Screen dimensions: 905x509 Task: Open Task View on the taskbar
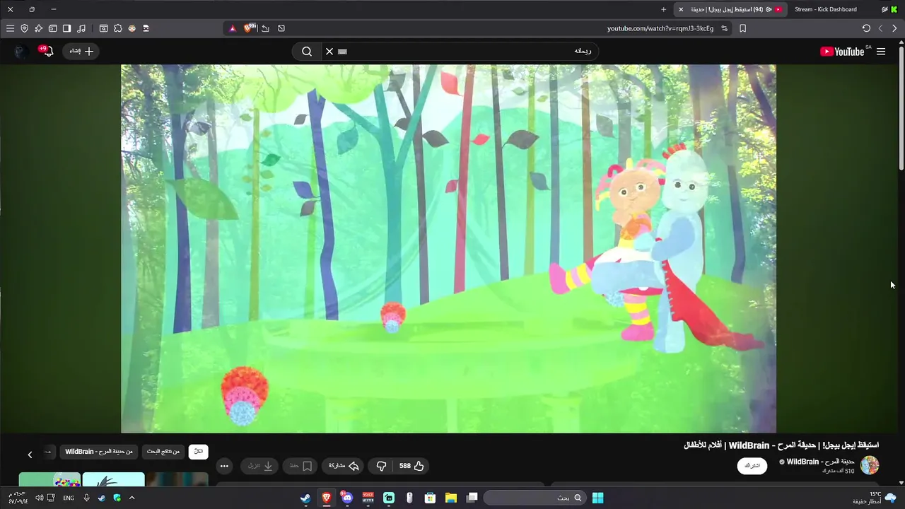[x=472, y=498]
